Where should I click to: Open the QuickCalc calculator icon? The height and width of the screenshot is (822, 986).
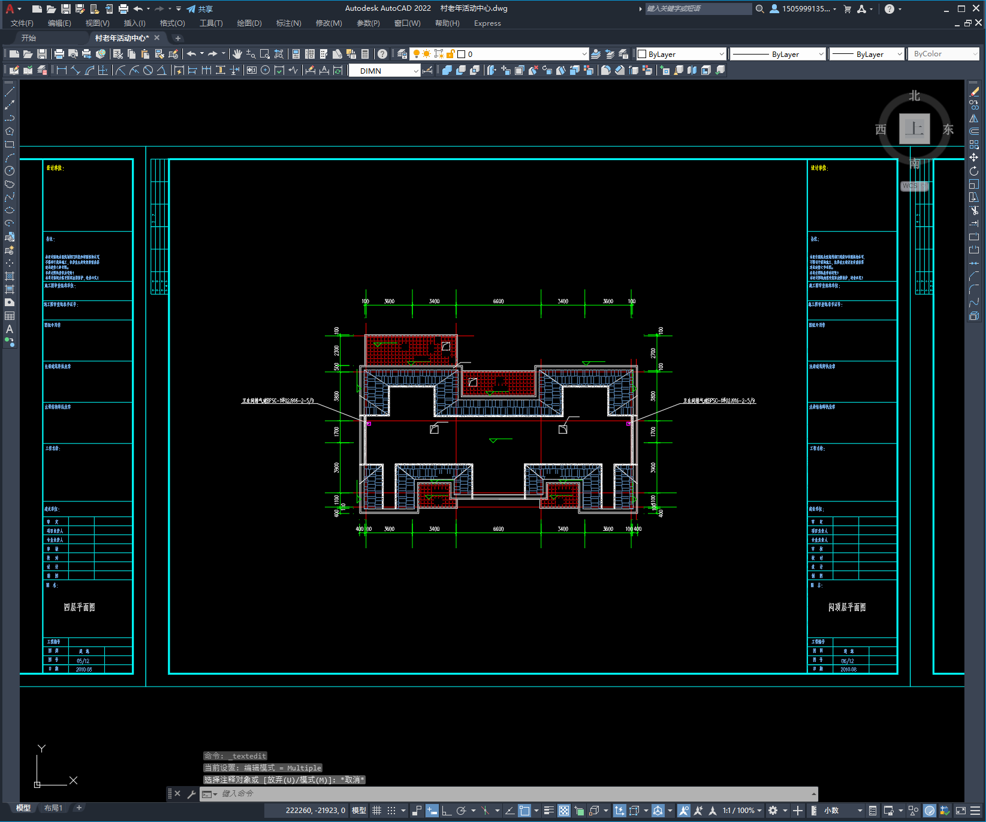[365, 54]
